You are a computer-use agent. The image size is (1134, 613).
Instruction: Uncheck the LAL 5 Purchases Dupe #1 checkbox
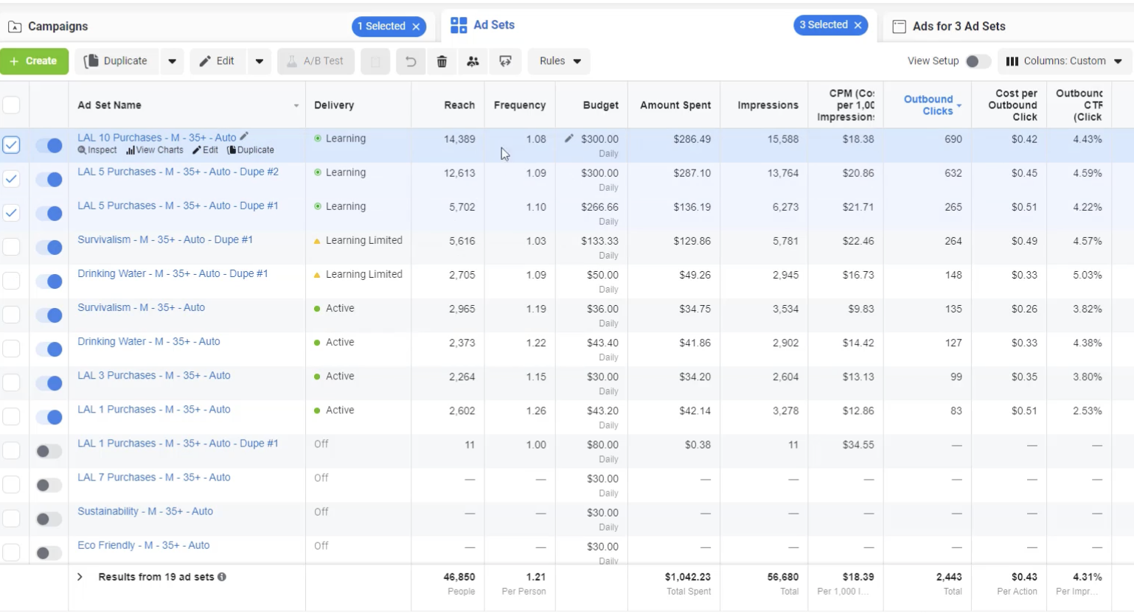click(11, 213)
